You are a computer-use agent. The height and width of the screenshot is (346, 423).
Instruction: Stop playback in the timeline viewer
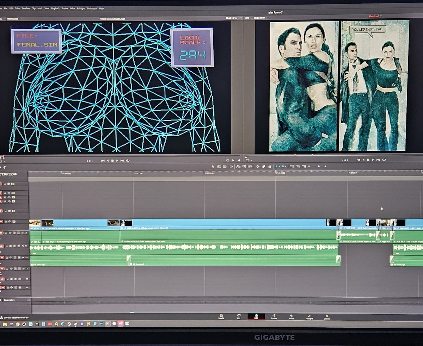(x=368, y=160)
